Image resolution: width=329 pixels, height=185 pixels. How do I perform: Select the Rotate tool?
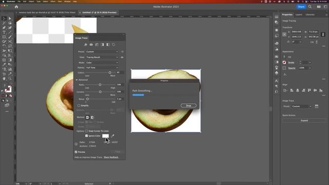(x=4, y=46)
